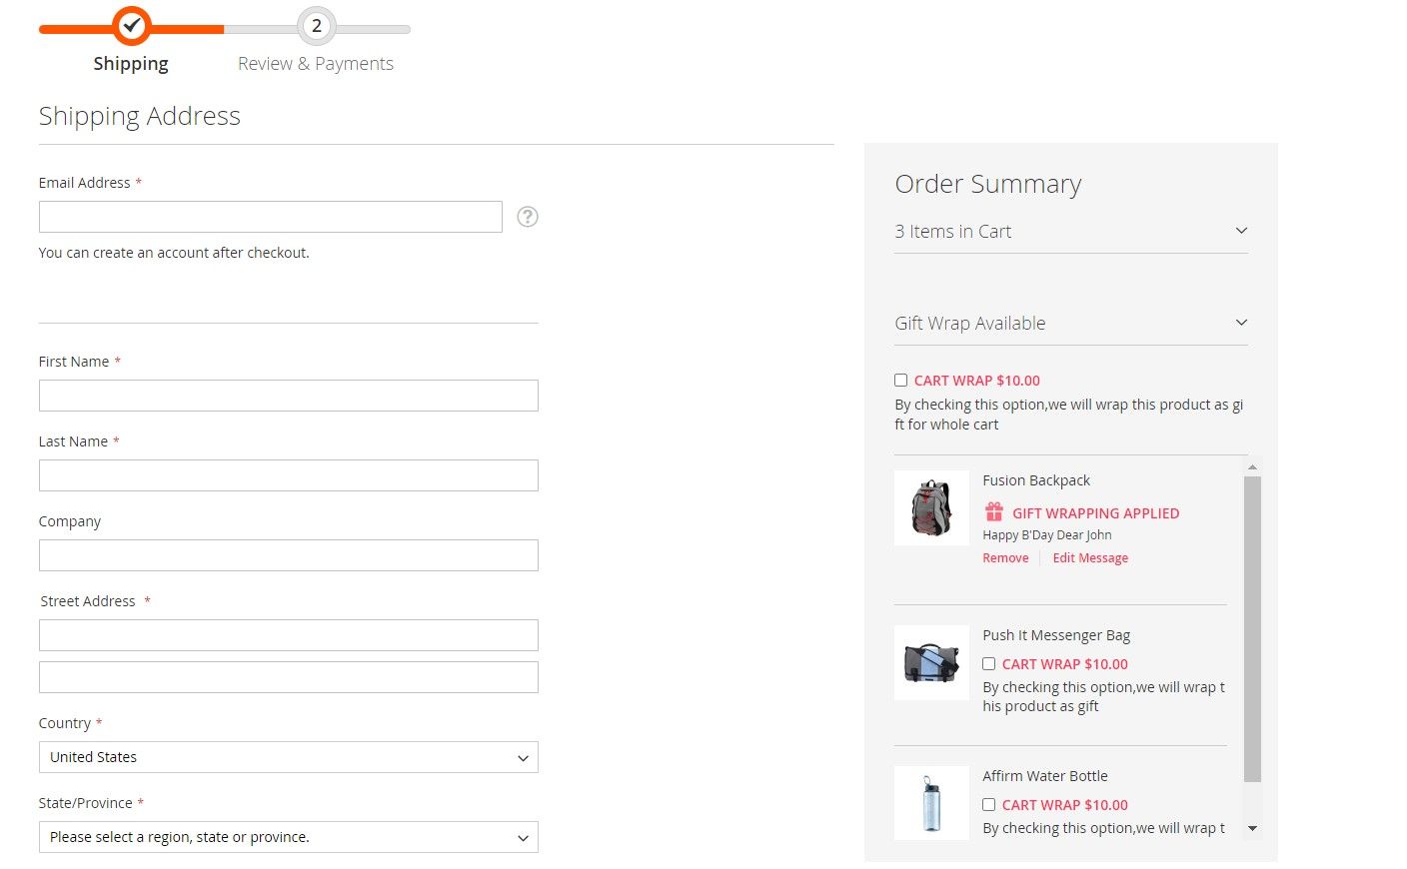Screen dimensions: 1407x869
Task: Check cart wrap for Push It Messenger Bag
Action: coord(989,664)
